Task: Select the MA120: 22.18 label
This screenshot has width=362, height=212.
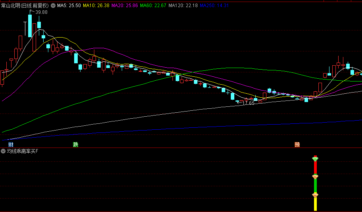Action: (x=183, y=6)
